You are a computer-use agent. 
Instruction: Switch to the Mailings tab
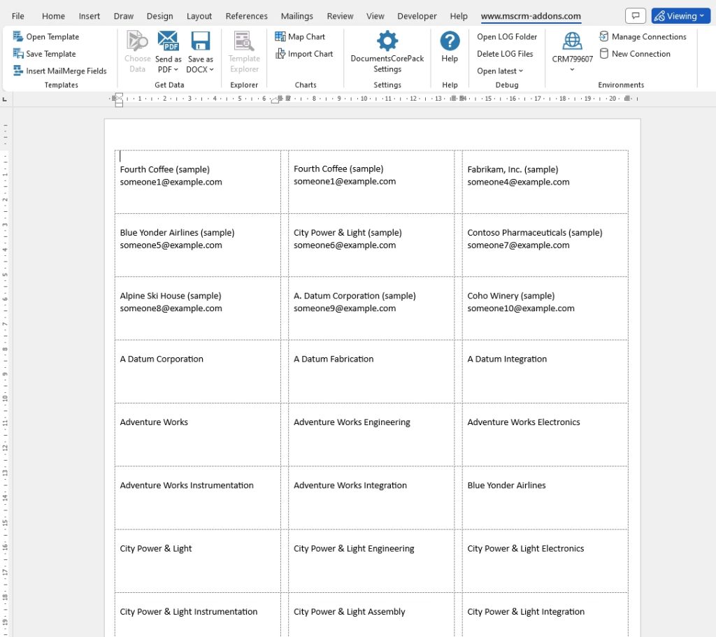(296, 16)
